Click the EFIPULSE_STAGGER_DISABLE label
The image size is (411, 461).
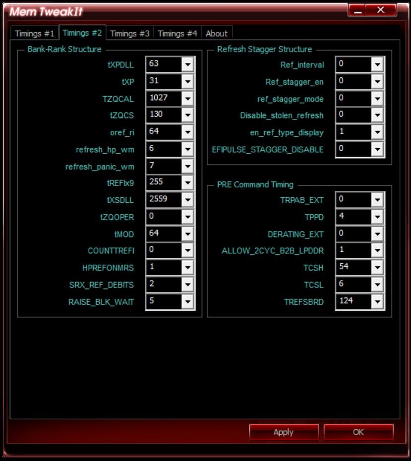click(x=268, y=150)
